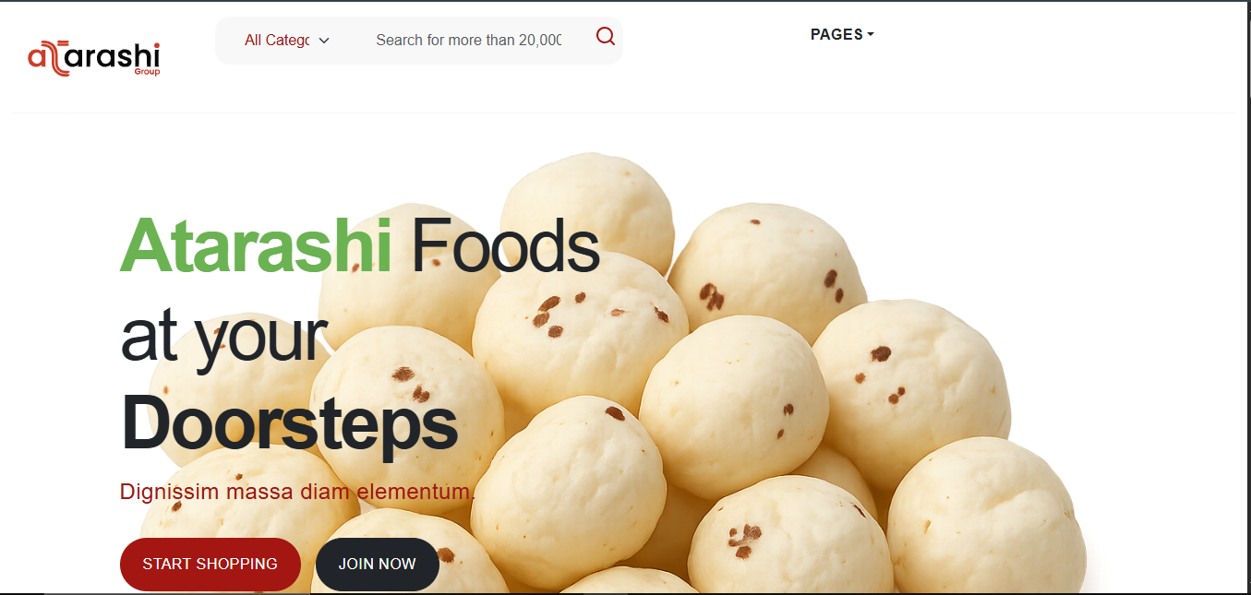Click the bold "Doorsteps" headline word

click(x=289, y=425)
